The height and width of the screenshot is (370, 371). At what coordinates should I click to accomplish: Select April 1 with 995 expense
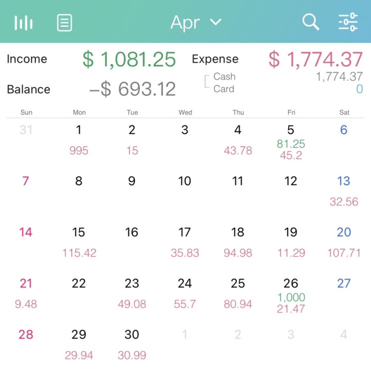[79, 140]
